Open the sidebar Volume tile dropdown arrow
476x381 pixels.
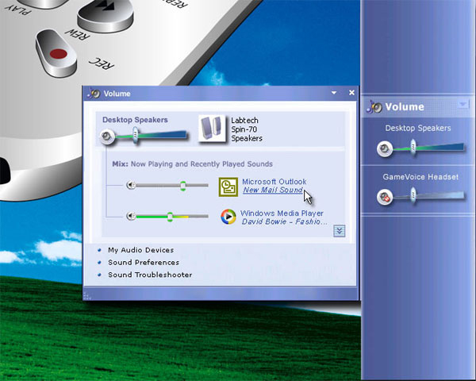tap(463, 105)
